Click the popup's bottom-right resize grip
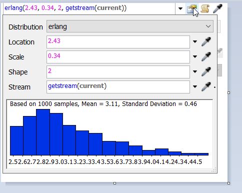 point(214,169)
